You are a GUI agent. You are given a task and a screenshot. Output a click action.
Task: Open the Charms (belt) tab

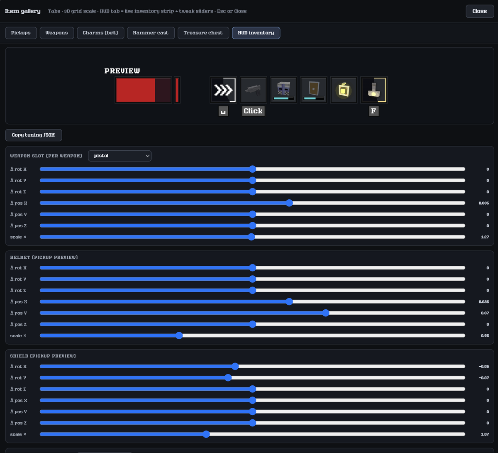(100, 33)
